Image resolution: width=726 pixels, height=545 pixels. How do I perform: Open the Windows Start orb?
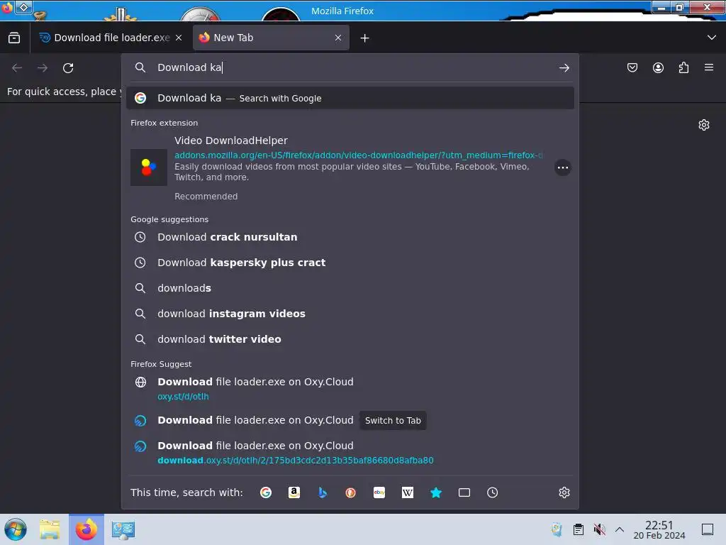click(16, 529)
